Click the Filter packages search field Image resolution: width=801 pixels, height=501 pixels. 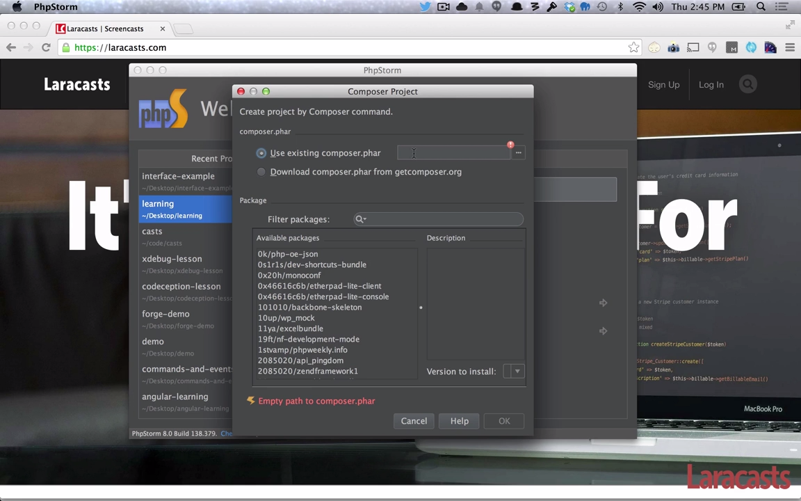pos(438,218)
